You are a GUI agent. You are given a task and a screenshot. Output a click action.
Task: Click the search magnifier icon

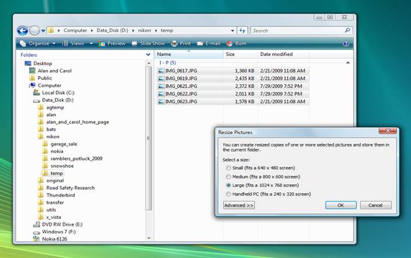coord(347,30)
